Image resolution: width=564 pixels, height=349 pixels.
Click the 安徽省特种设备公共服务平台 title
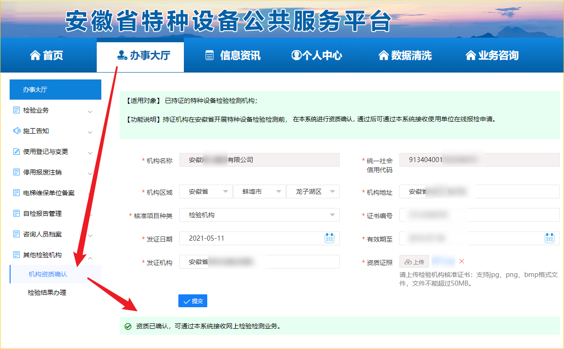tap(228, 21)
